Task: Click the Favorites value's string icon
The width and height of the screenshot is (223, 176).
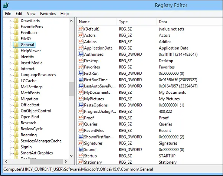Action: 81,67
